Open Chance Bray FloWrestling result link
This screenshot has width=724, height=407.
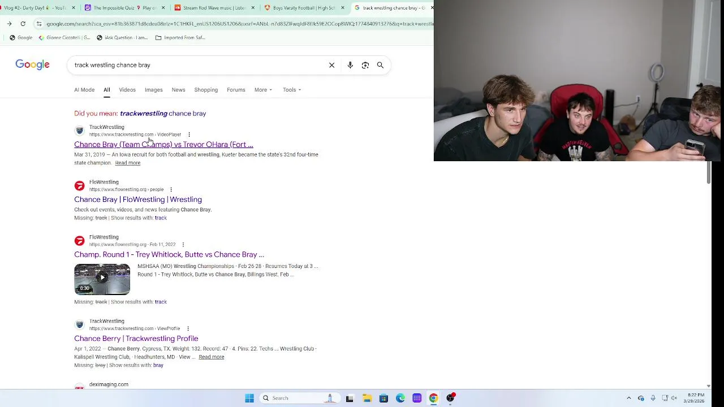tap(138, 200)
